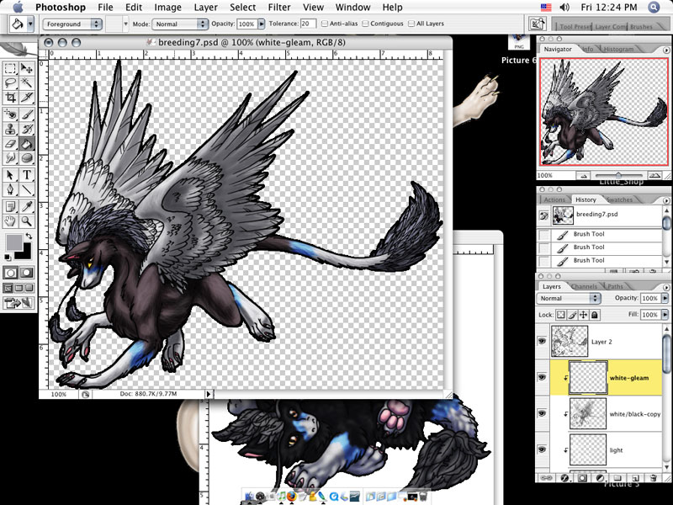The height and width of the screenshot is (505, 673).
Task: Select the Notes tool
Action: pos(10,206)
